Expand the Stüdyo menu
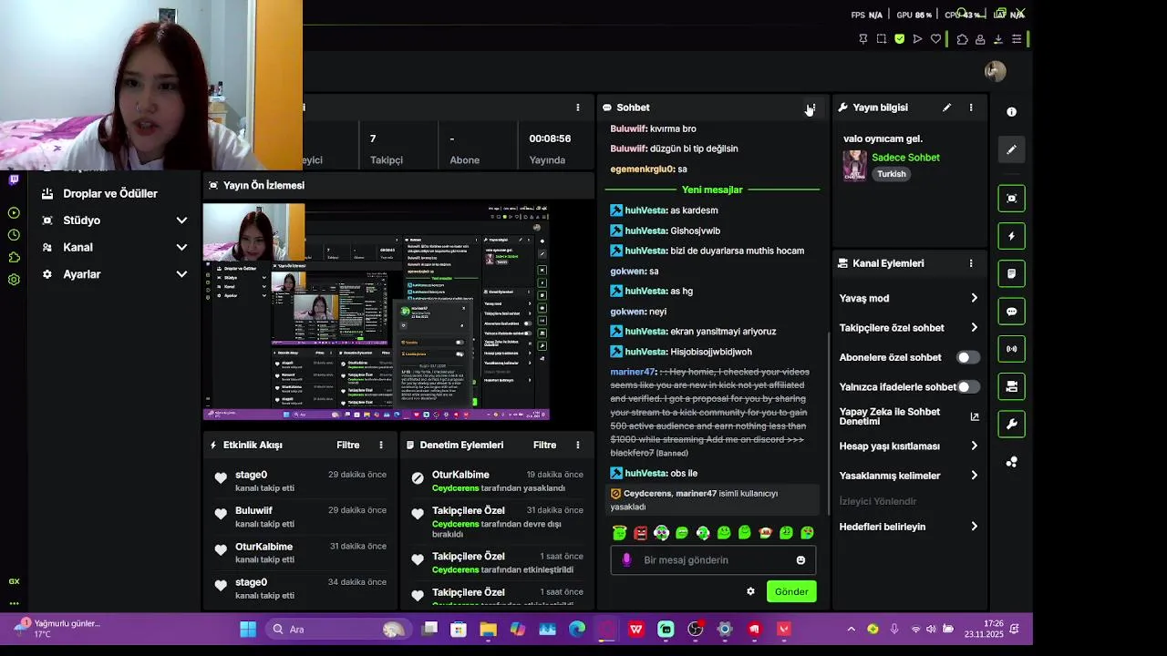This screenshot has width=1167, height=656. pyautogui.click(x=114, y=220)
